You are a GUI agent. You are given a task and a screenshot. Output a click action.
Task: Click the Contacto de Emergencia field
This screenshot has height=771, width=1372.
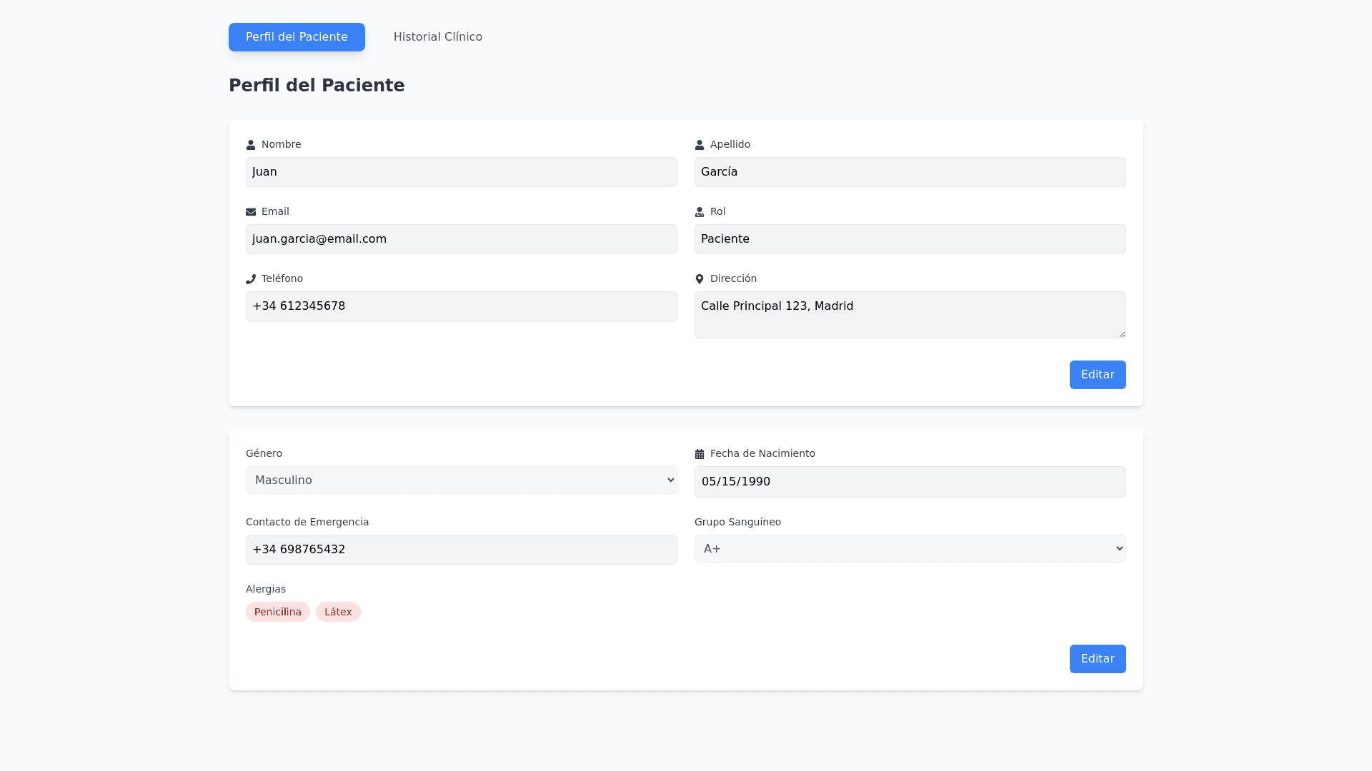click(461, 550)
